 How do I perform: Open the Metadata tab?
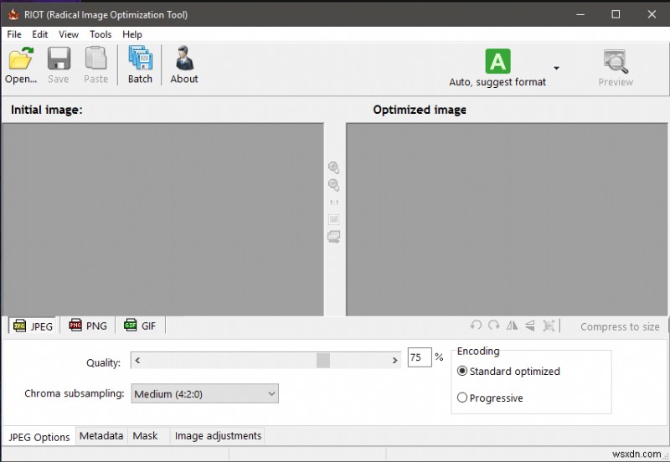[101, 435]
